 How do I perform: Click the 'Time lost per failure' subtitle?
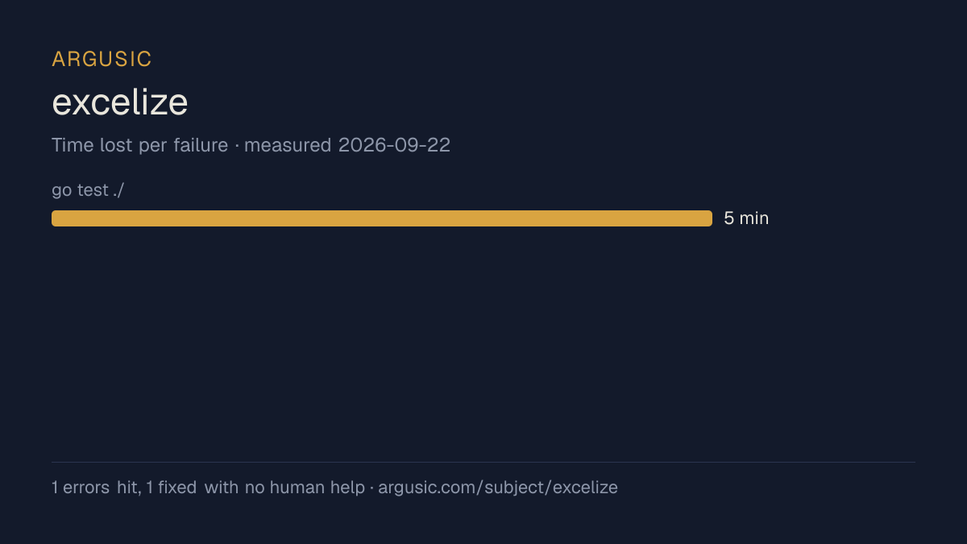139,146
